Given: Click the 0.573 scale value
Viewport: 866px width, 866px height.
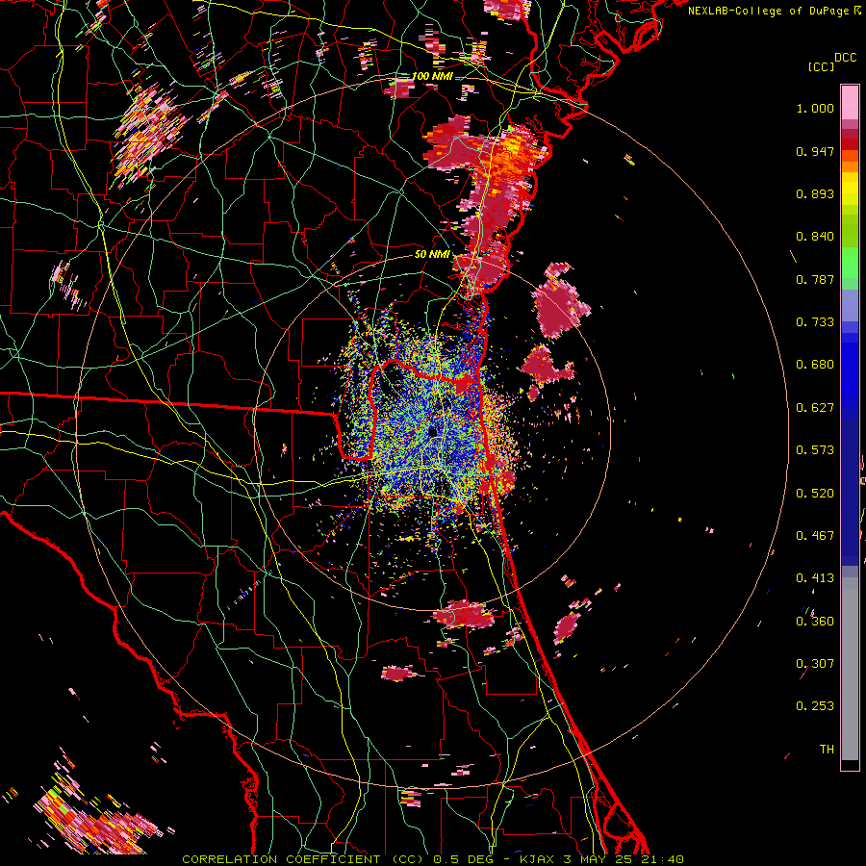Looking at the screenshot, I should tap(815, 450).
